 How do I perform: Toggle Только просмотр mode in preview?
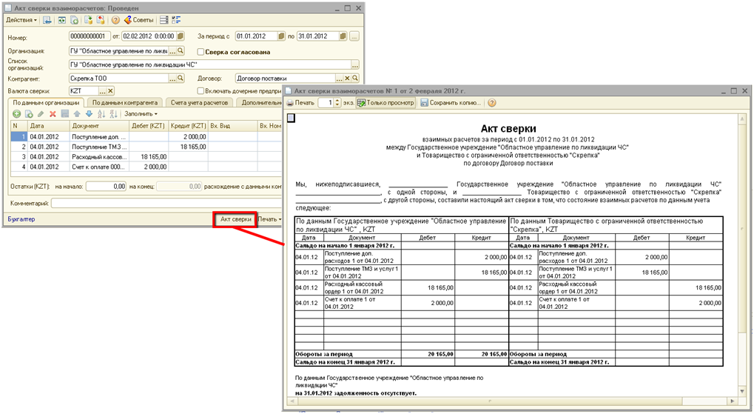pyautogui.click(x=385, y=103)
